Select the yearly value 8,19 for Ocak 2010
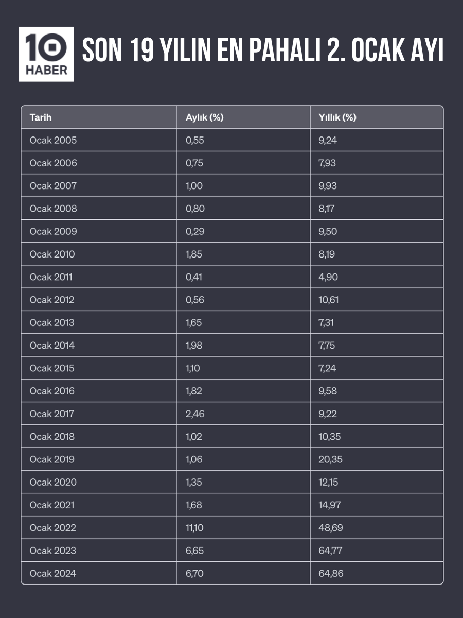This screenshot has width=463, height=618. click(327, 254)
